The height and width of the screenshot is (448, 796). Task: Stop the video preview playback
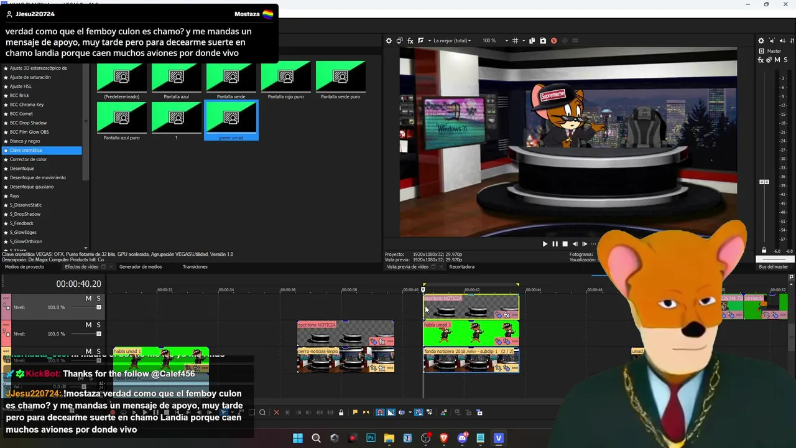point(565,244)
